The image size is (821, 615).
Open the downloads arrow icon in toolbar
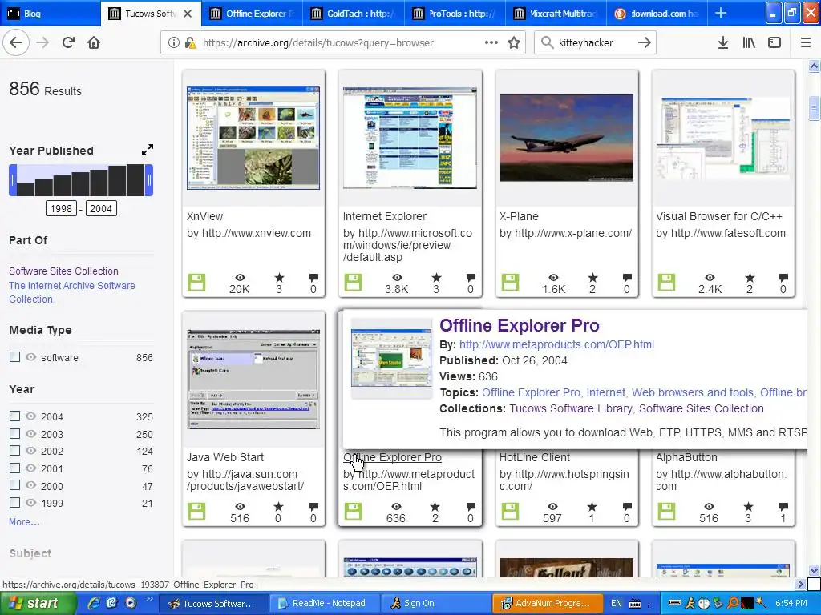[x=723, y=43]
